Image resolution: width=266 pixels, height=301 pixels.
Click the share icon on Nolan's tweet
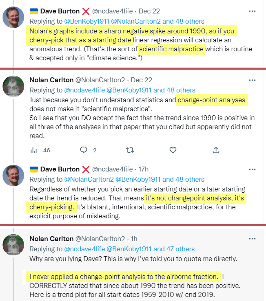click(216, 150)
